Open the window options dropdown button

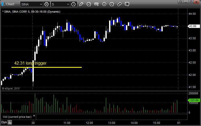coord(180,2)
